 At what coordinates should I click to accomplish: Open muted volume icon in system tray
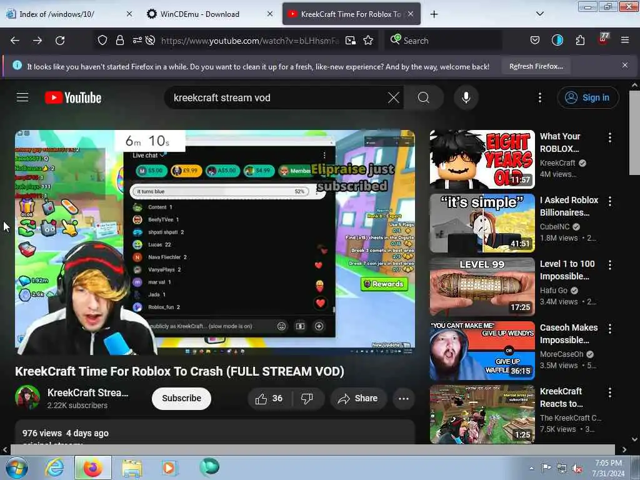point(577,469)
